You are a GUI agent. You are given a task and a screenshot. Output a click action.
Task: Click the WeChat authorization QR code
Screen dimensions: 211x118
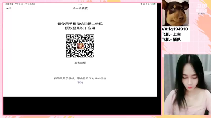pyautogui.click(x=80, y=46)
